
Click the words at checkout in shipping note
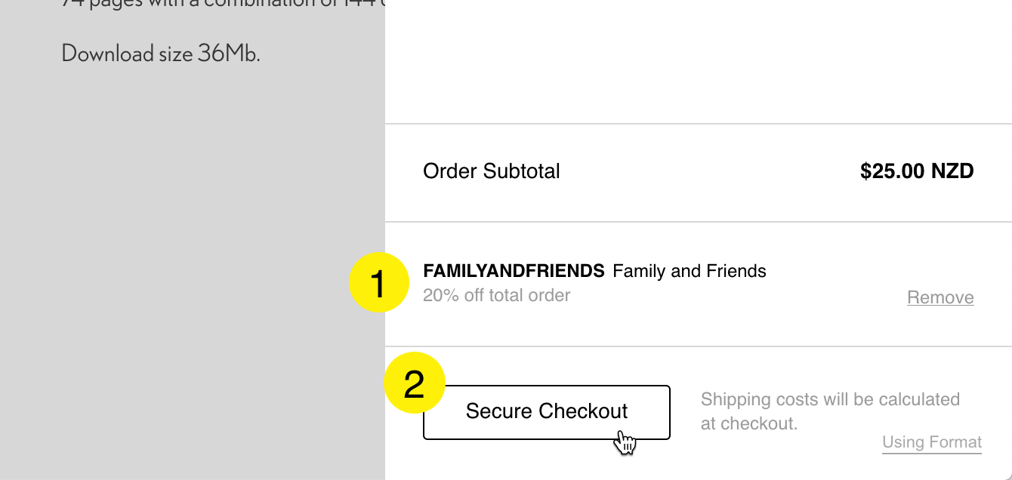point(749,423)
